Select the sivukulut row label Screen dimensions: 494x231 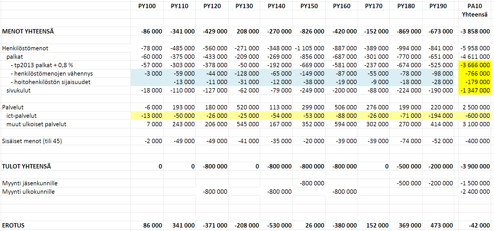coord(18,90)
